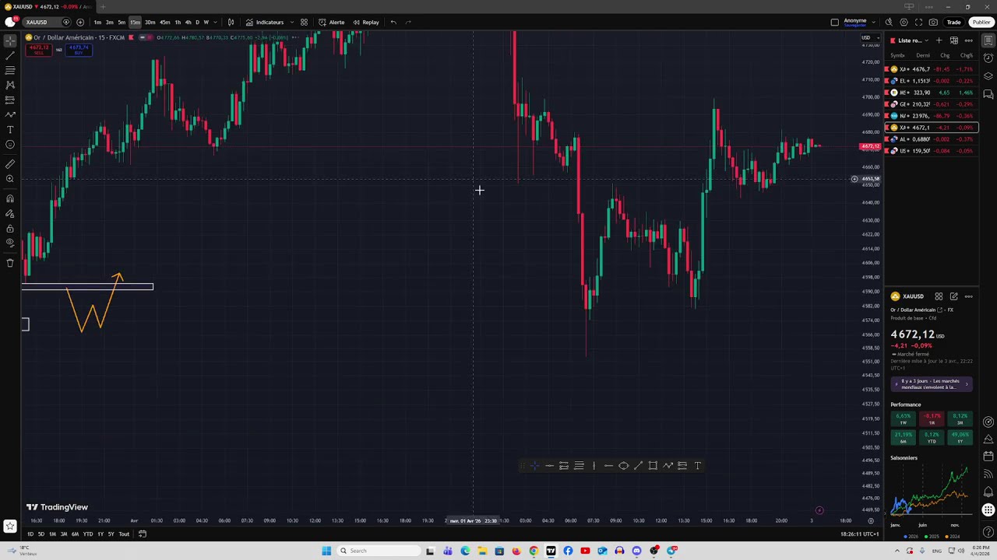Expand the news headline chevron
The image size is (997, 560).
967,384
